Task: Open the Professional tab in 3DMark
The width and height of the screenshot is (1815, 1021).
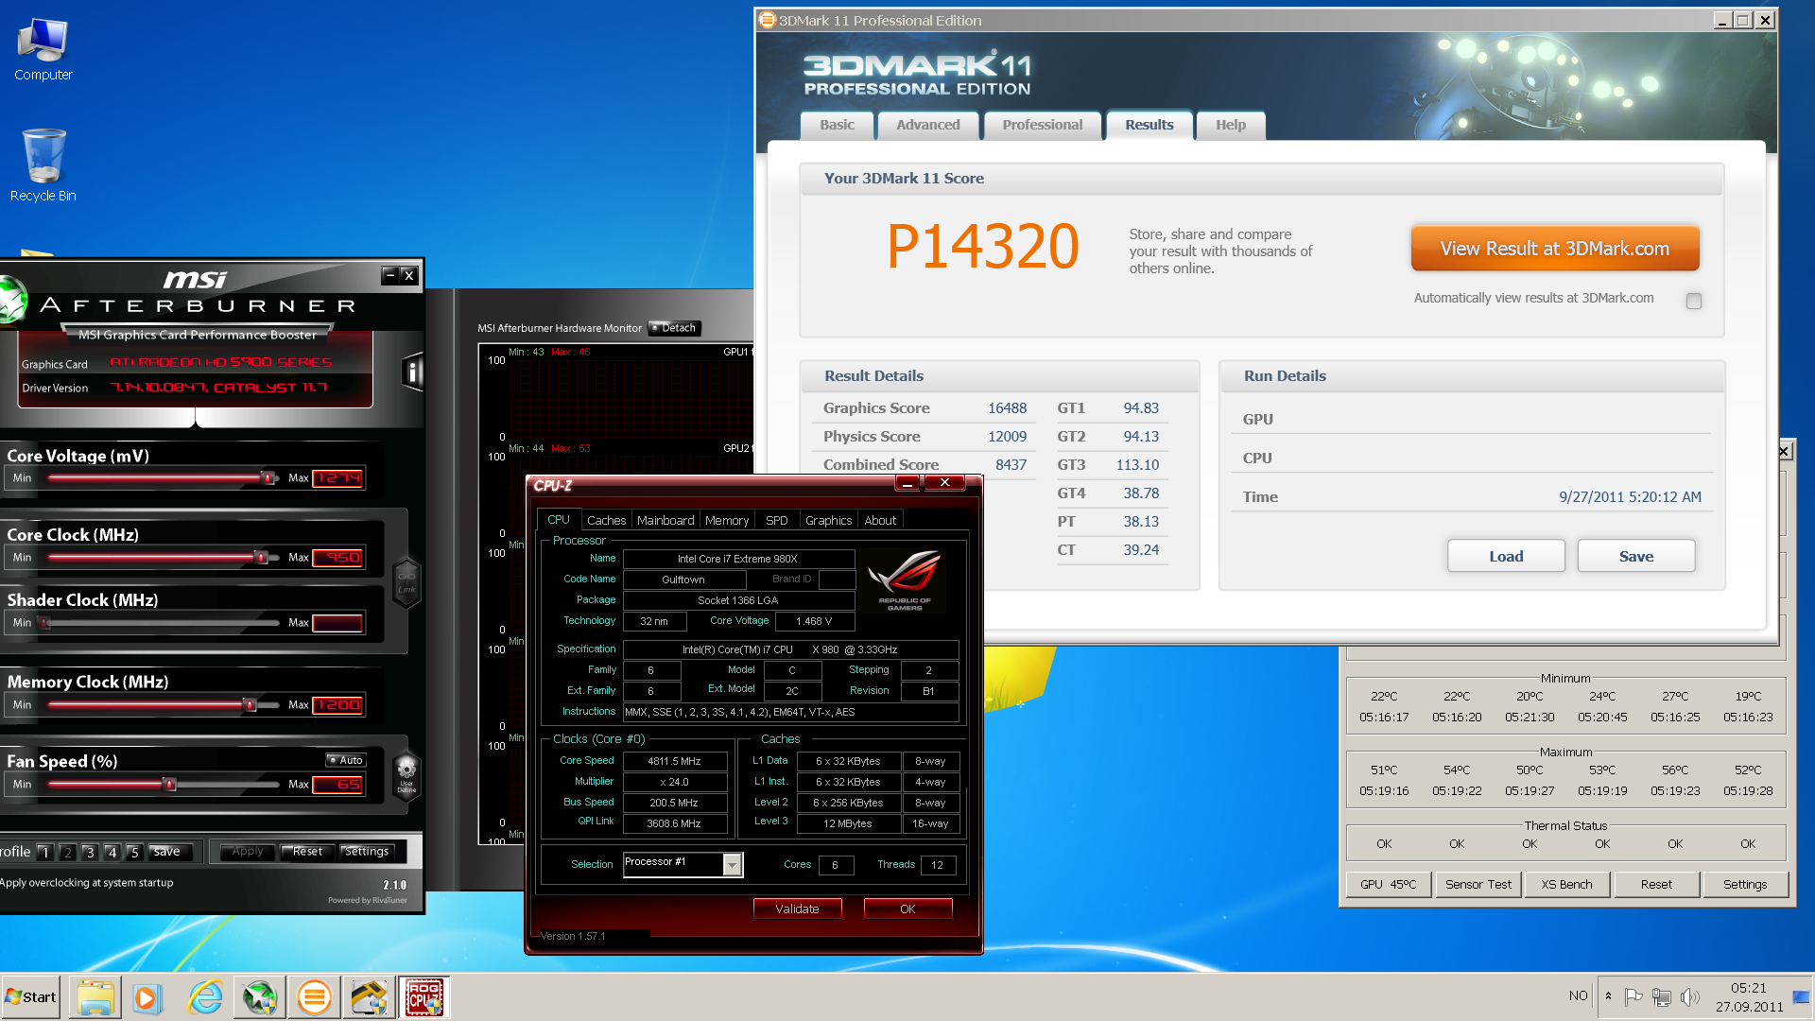Action: (1043, 125)
